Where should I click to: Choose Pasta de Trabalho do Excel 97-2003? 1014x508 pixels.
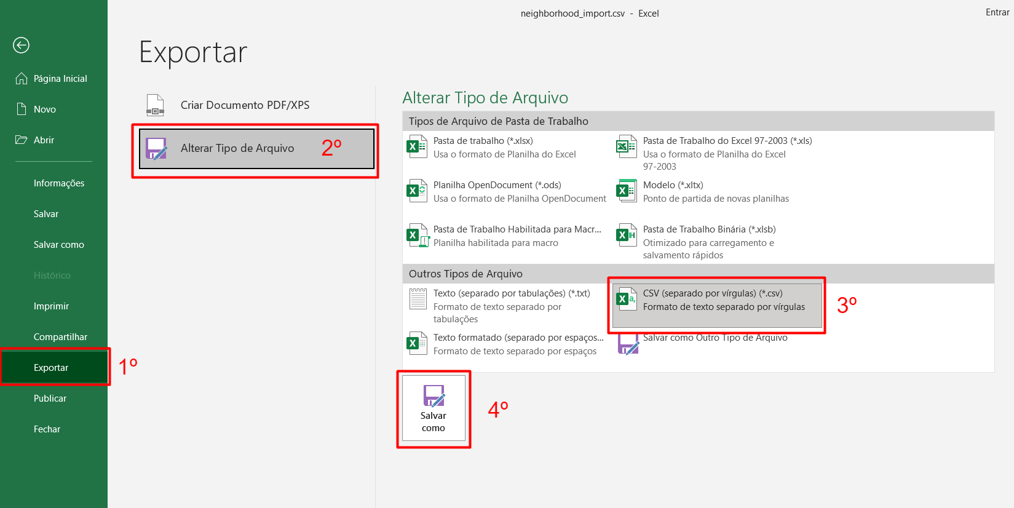(x=717, y=153)
